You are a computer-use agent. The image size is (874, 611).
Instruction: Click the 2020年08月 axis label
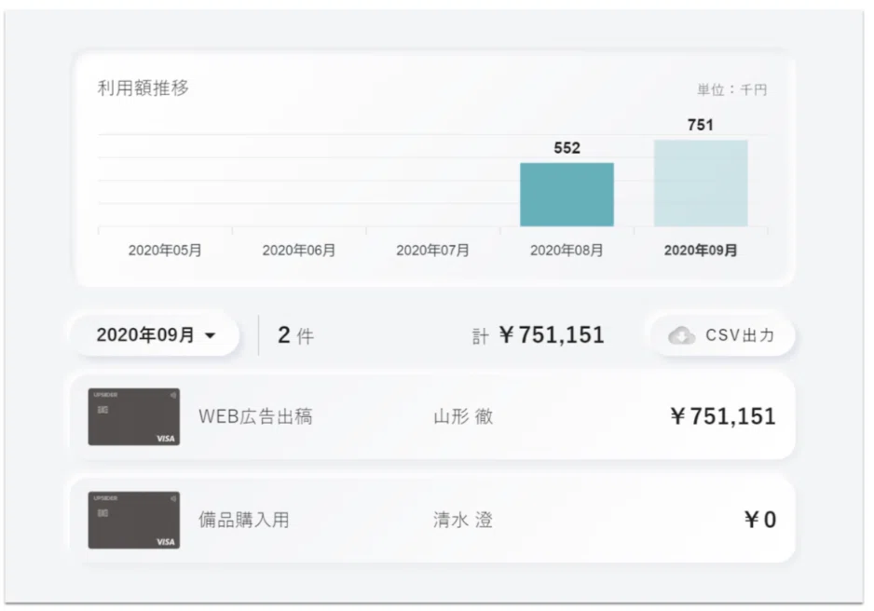click(x=567, y=251)
